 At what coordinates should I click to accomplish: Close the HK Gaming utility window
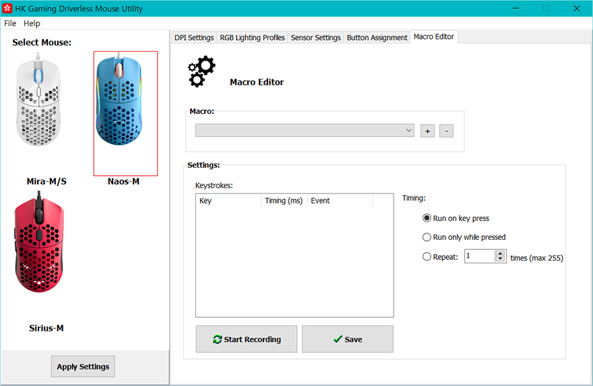point(577,8)
